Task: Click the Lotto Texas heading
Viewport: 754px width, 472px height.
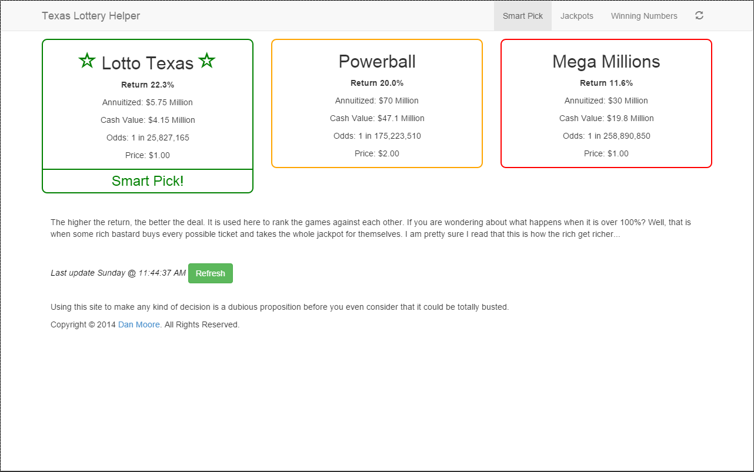Action: coord(148,63)
